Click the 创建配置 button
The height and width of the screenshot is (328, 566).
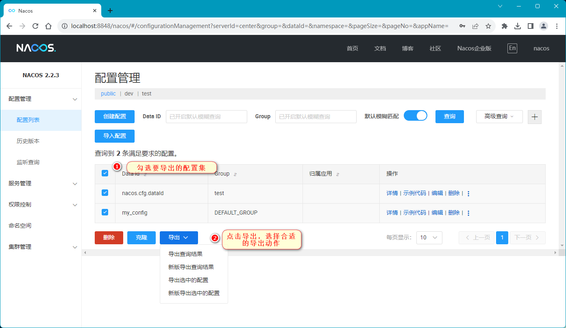(x=115, y=116)
